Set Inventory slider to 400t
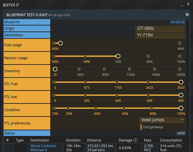 pyautogui.click(x=79, y=69)
